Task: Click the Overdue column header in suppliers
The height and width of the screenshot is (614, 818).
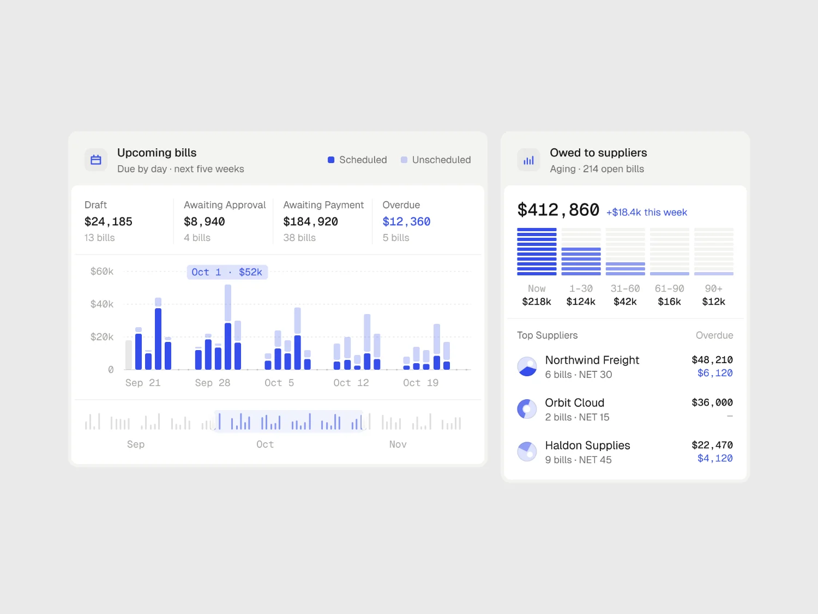Action: click(714, 335)
